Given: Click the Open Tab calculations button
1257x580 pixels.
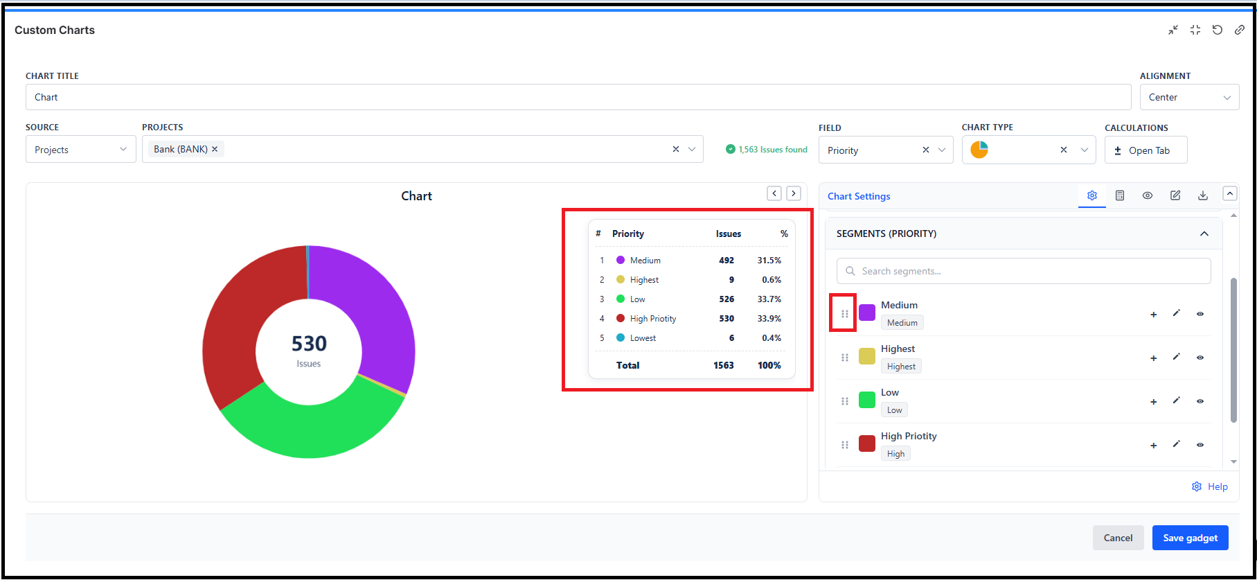Looking at the screenshot, I should [x=1145, y=150].
